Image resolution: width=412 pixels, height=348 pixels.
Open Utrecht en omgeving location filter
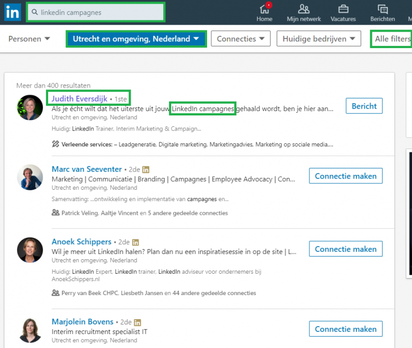click(x=136, y=39)
